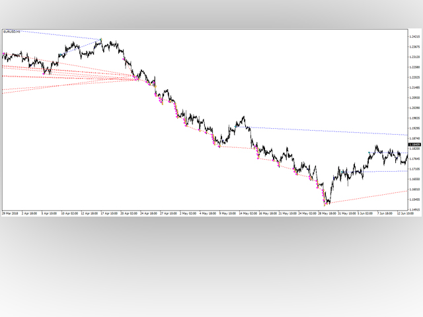423x317 pixels.
Task: Click price level 1.24215 on the axis
Action: 414,37
